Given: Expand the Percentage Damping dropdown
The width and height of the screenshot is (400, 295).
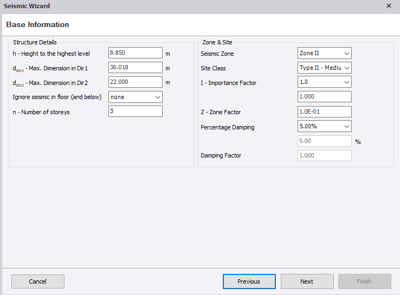Looking at the screenshot, I should point(325,126).
